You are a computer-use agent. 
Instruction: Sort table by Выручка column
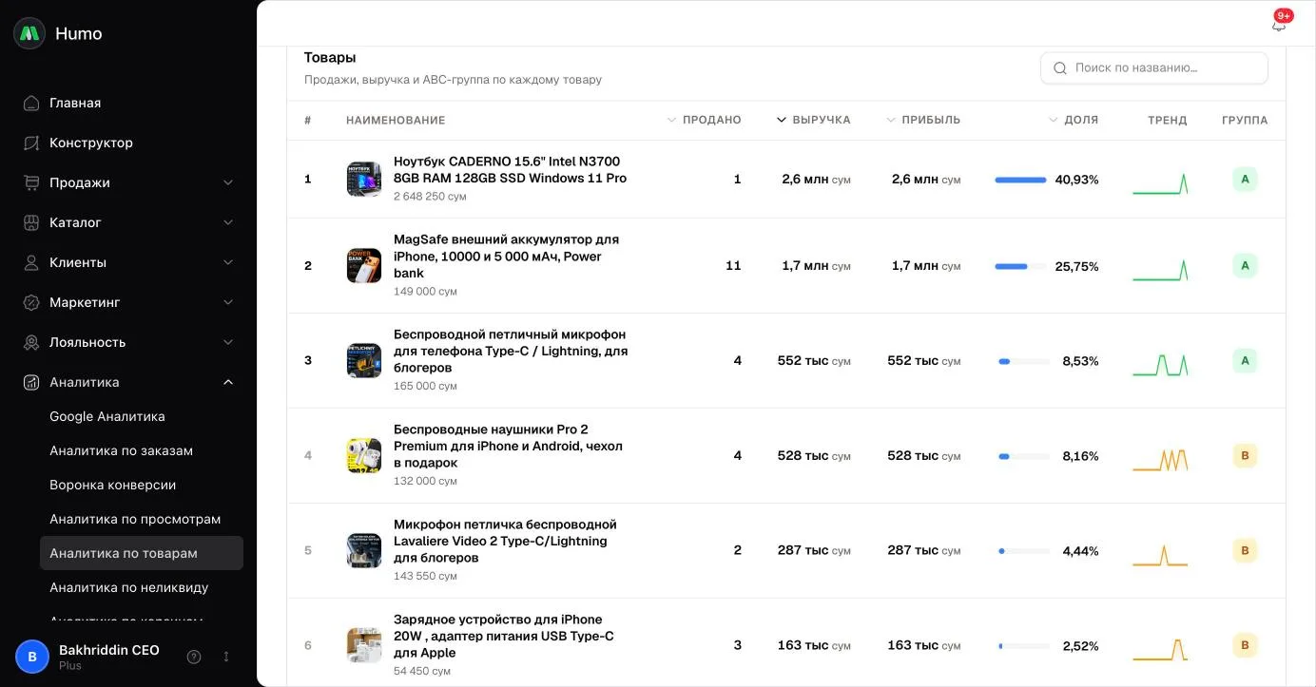[x=814, y=120]
